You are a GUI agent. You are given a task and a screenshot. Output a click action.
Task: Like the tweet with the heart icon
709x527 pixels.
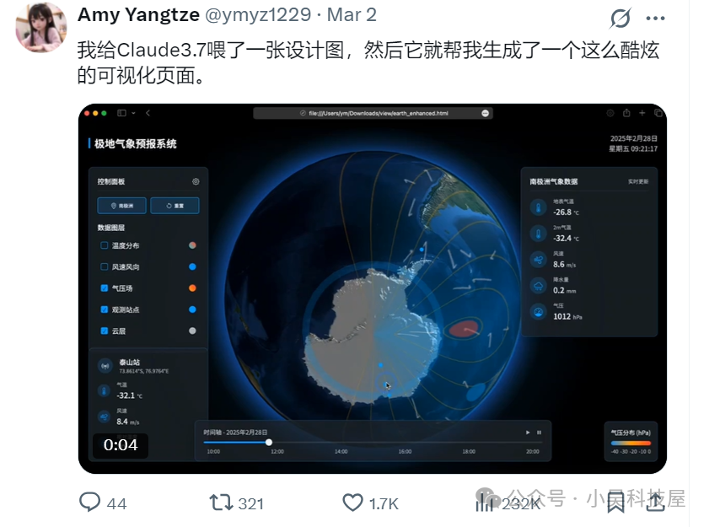coord(352,503)
